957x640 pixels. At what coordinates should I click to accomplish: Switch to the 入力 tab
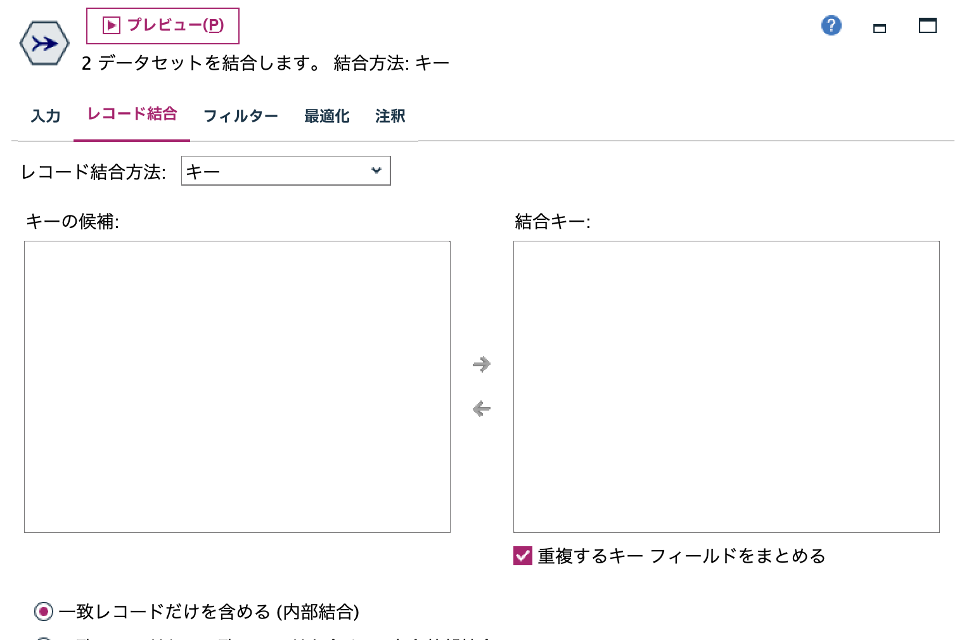[x=45, y=116]
